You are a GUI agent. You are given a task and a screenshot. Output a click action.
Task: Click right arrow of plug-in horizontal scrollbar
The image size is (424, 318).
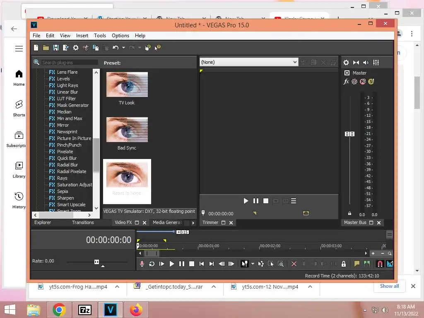pos(89,215)
